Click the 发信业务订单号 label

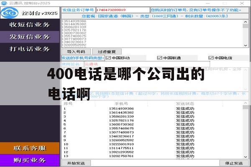(x=78, y=10)
